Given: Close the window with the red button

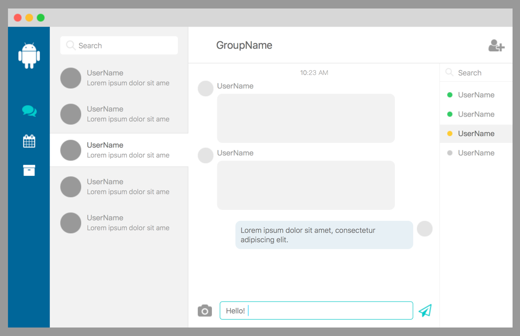Looking at the screenshot, I should (18, 18).
